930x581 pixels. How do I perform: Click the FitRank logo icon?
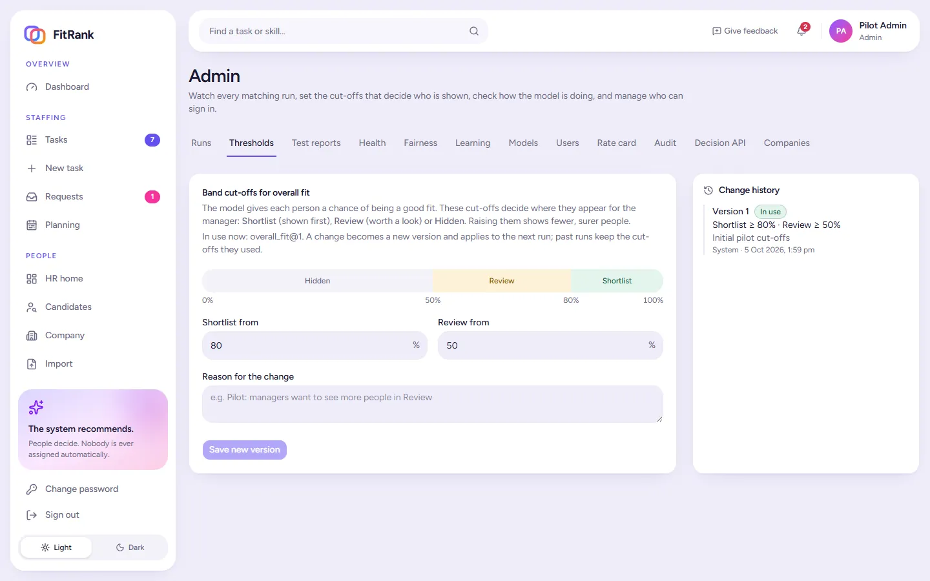35,34
